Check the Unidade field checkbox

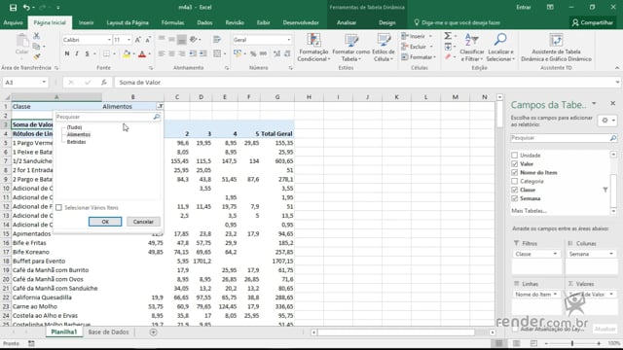(515, 156)
